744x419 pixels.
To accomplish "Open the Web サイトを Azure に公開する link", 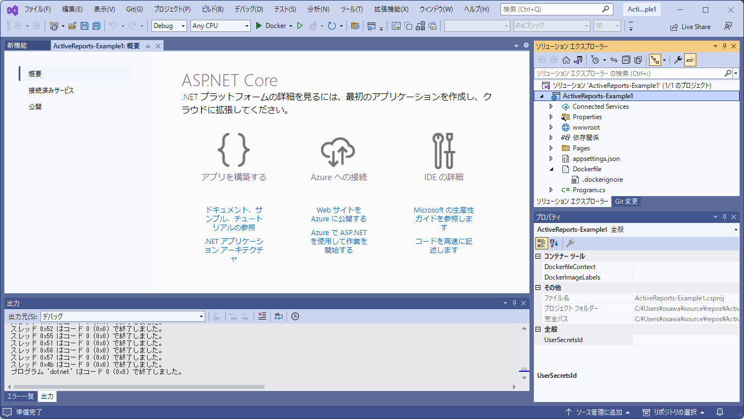I will pyautogui.click(x=339, y=215).
